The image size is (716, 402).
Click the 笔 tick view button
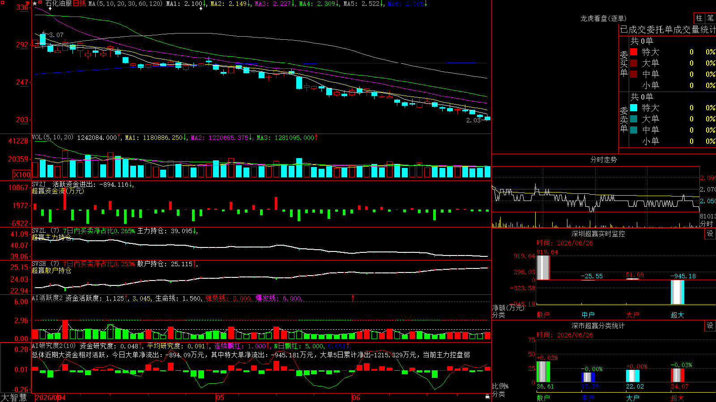[x=710, y=18]
